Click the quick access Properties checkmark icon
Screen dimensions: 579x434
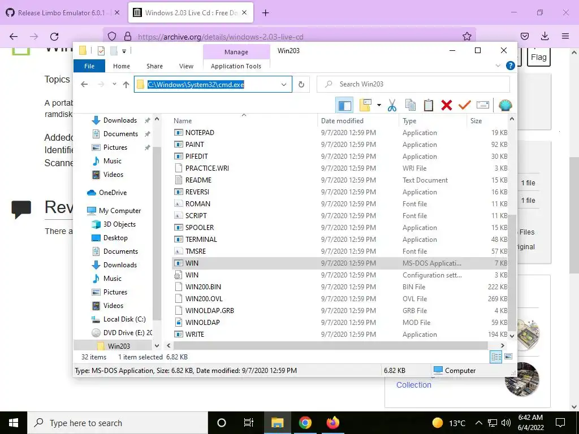click(x=101, y=50)
